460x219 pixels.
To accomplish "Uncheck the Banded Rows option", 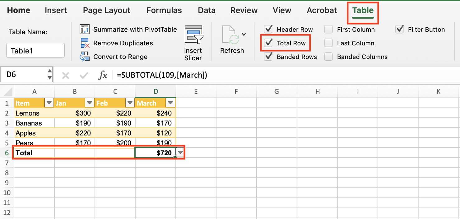I will 268,57.
